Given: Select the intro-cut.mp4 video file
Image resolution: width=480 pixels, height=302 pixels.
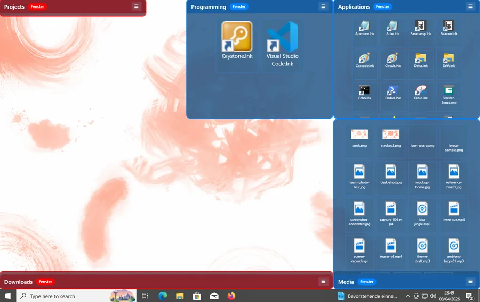Looking at the screenshot, I should [x=453, y=208].
